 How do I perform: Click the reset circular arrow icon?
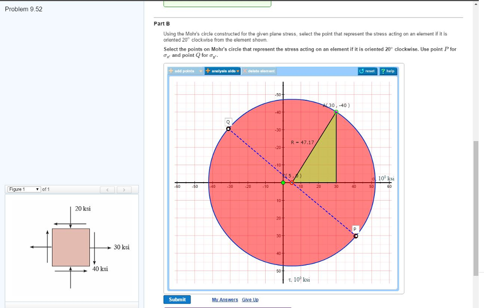(x=362, y=71)
